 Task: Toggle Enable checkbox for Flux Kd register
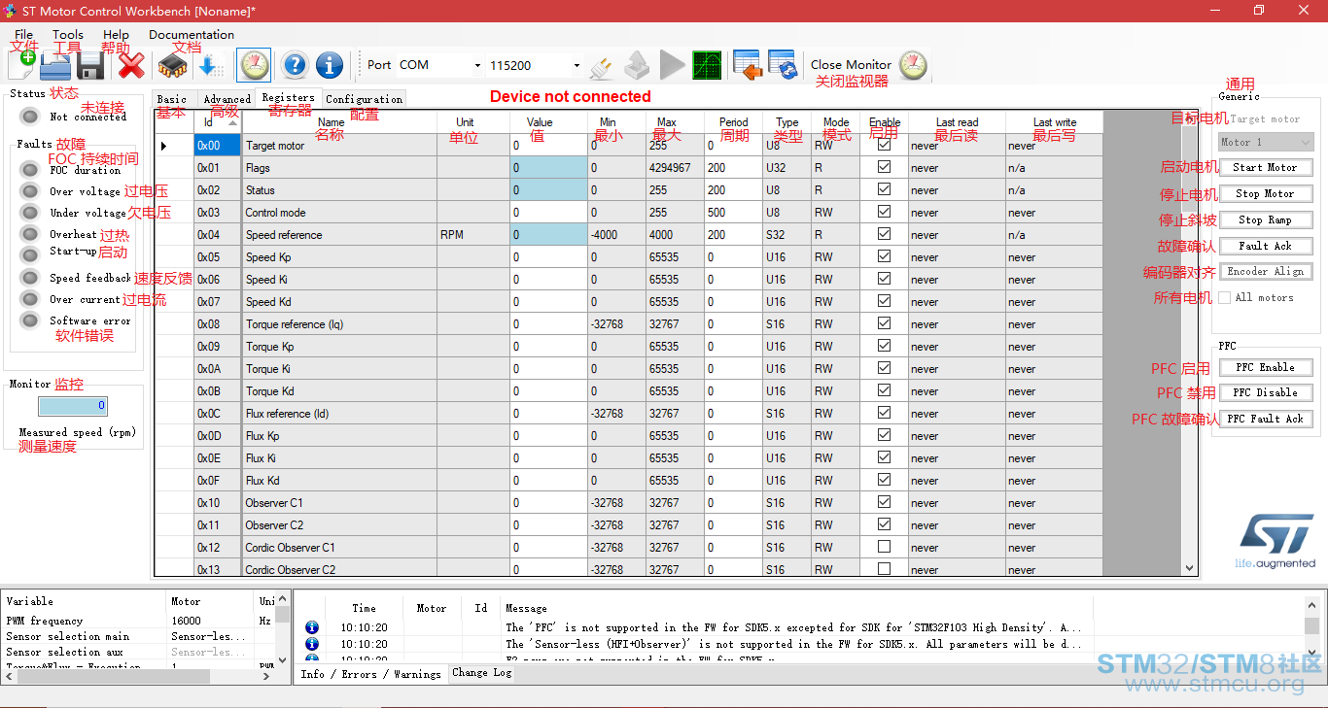click(884, 480)
